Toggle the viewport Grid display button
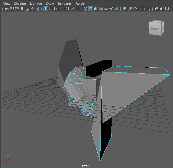Screen dimensions: 173x168 coord(46,9)
